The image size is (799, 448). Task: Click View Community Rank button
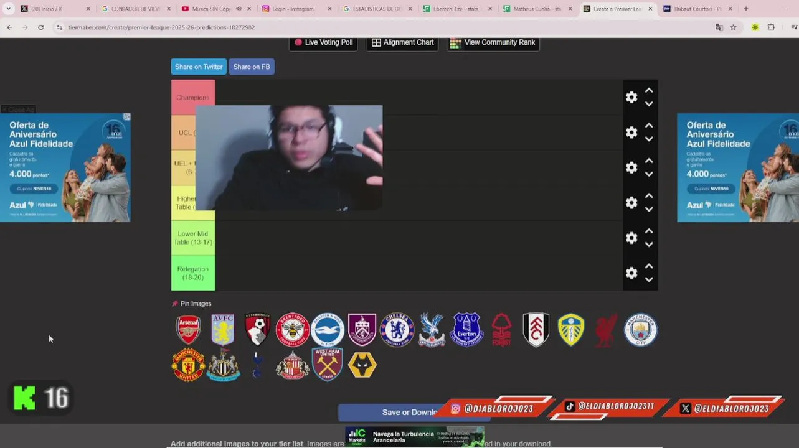pos(493,43)
